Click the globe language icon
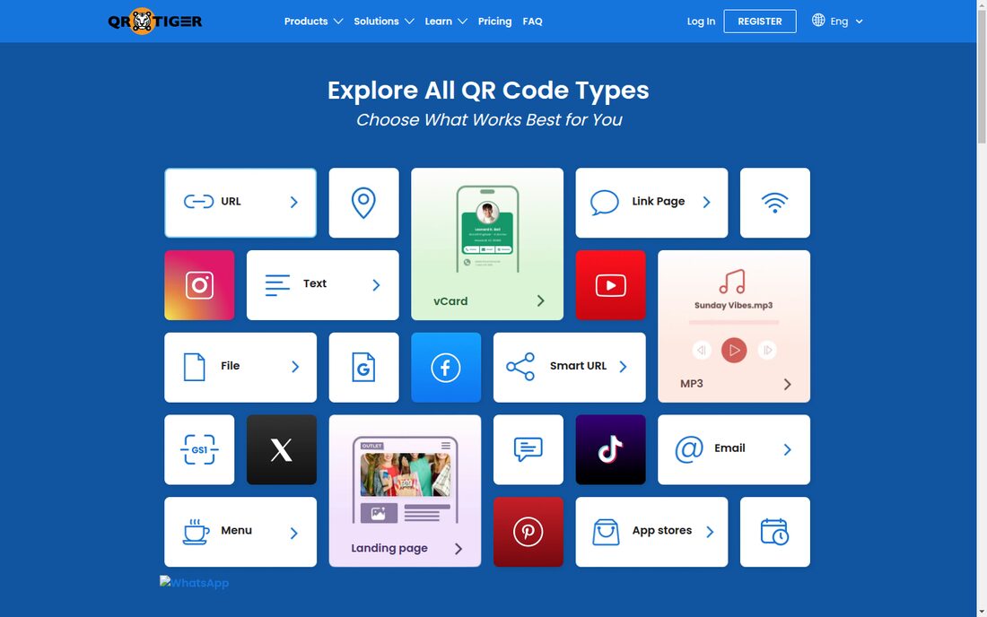This screenshot has height=617, width=987. 818,20
